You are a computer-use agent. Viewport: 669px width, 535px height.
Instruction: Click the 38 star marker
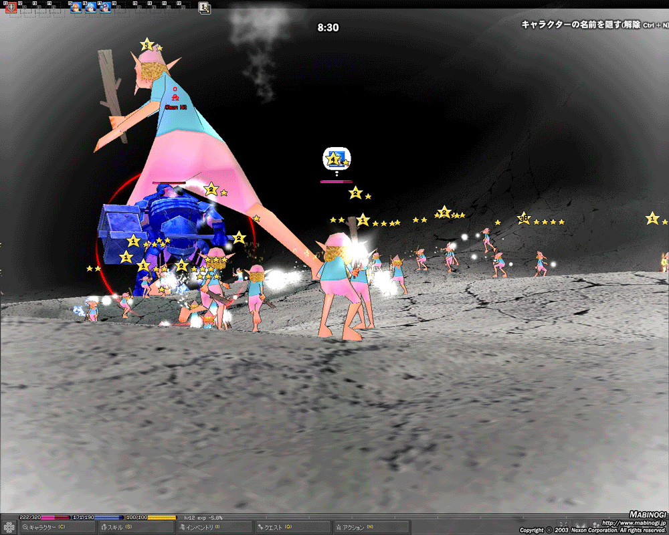[524, 219]
